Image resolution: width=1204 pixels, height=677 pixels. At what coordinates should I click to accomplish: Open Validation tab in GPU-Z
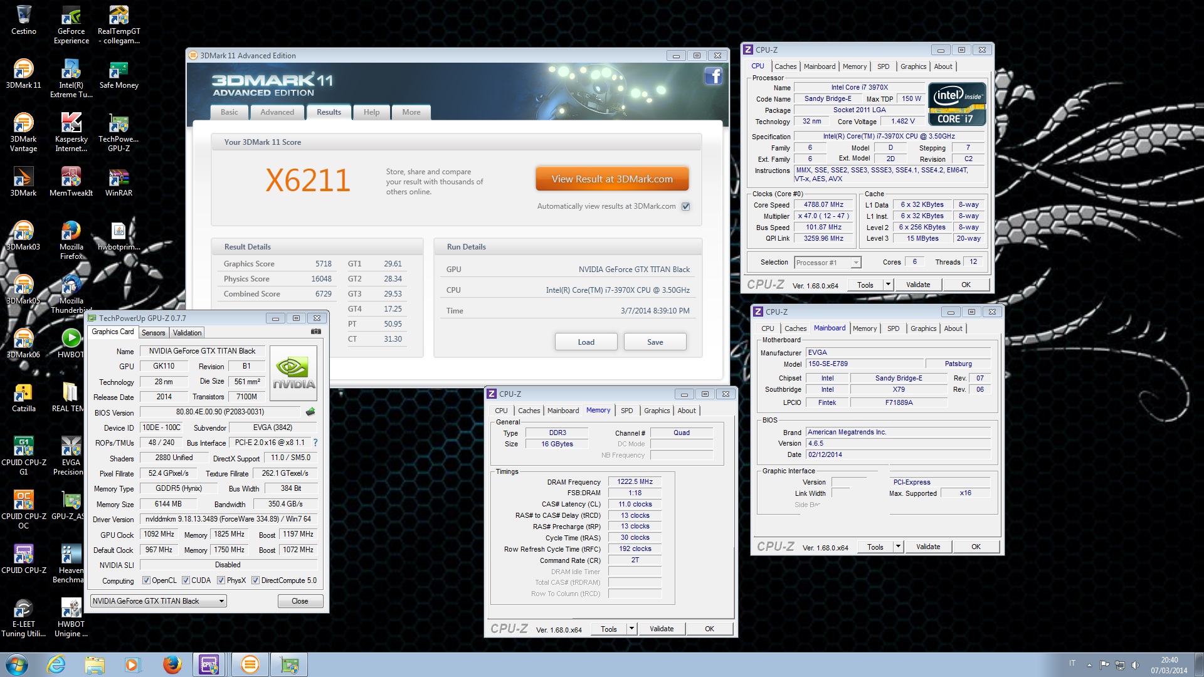click(x=187, y=333)
